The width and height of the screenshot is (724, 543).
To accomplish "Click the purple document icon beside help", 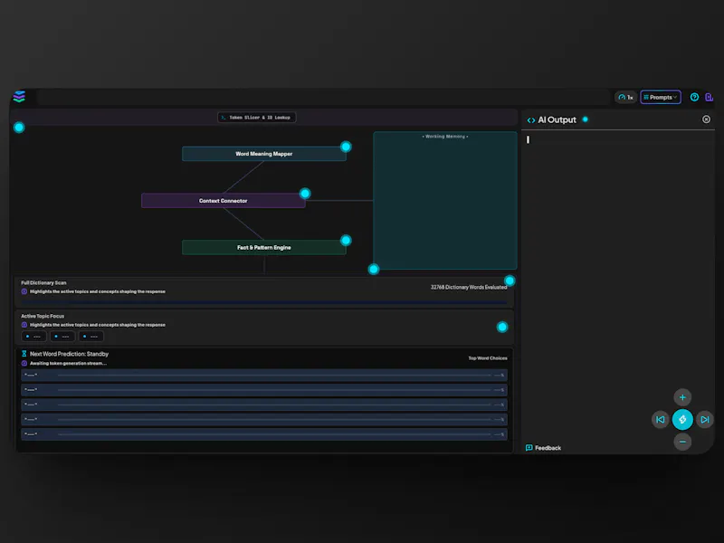I will [x=709, y=97].
